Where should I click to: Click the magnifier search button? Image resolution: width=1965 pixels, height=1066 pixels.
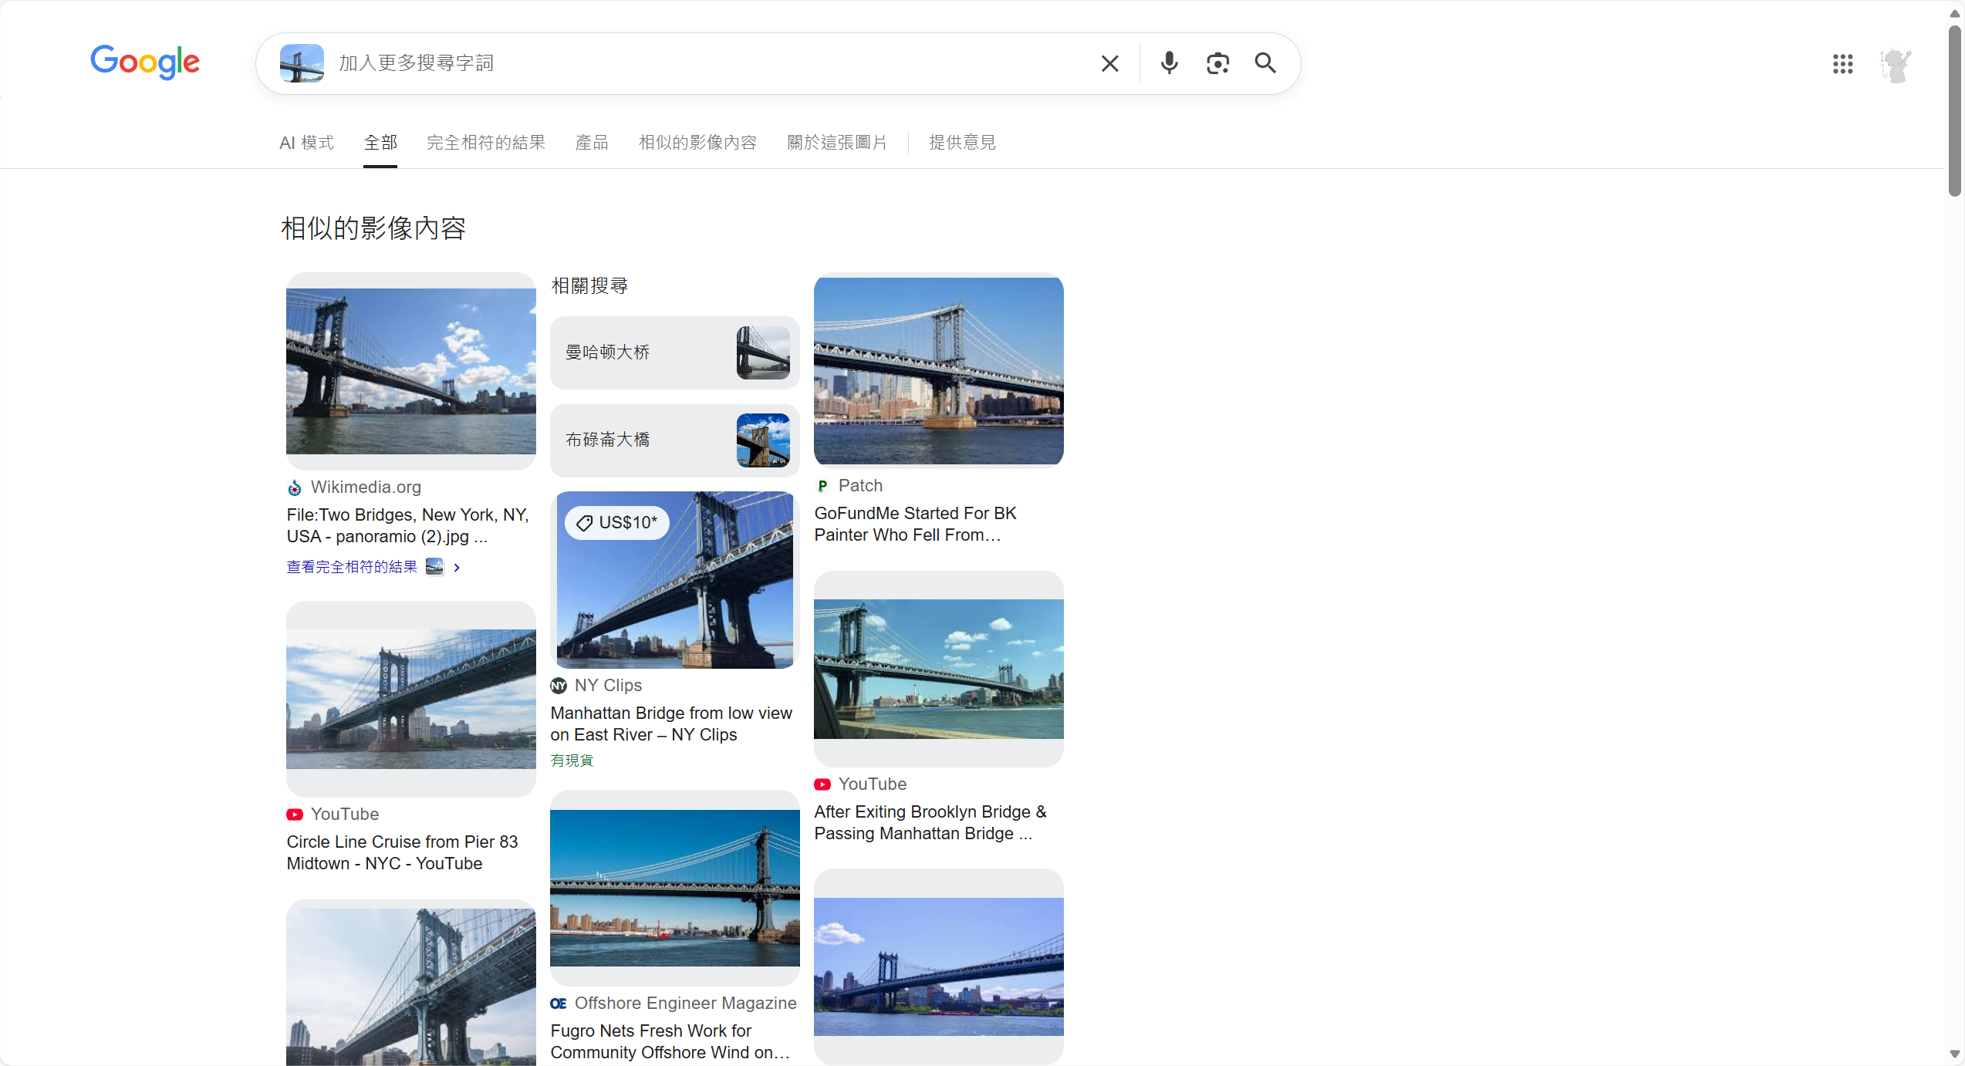[x=1265, y=63]
